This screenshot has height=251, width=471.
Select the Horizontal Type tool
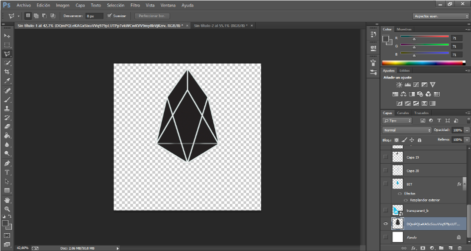(x=7, y=172)
